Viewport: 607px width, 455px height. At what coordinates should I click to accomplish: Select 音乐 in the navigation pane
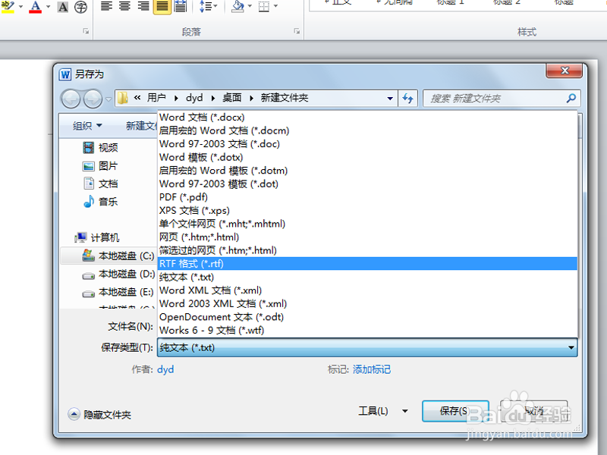click(100, 202)
